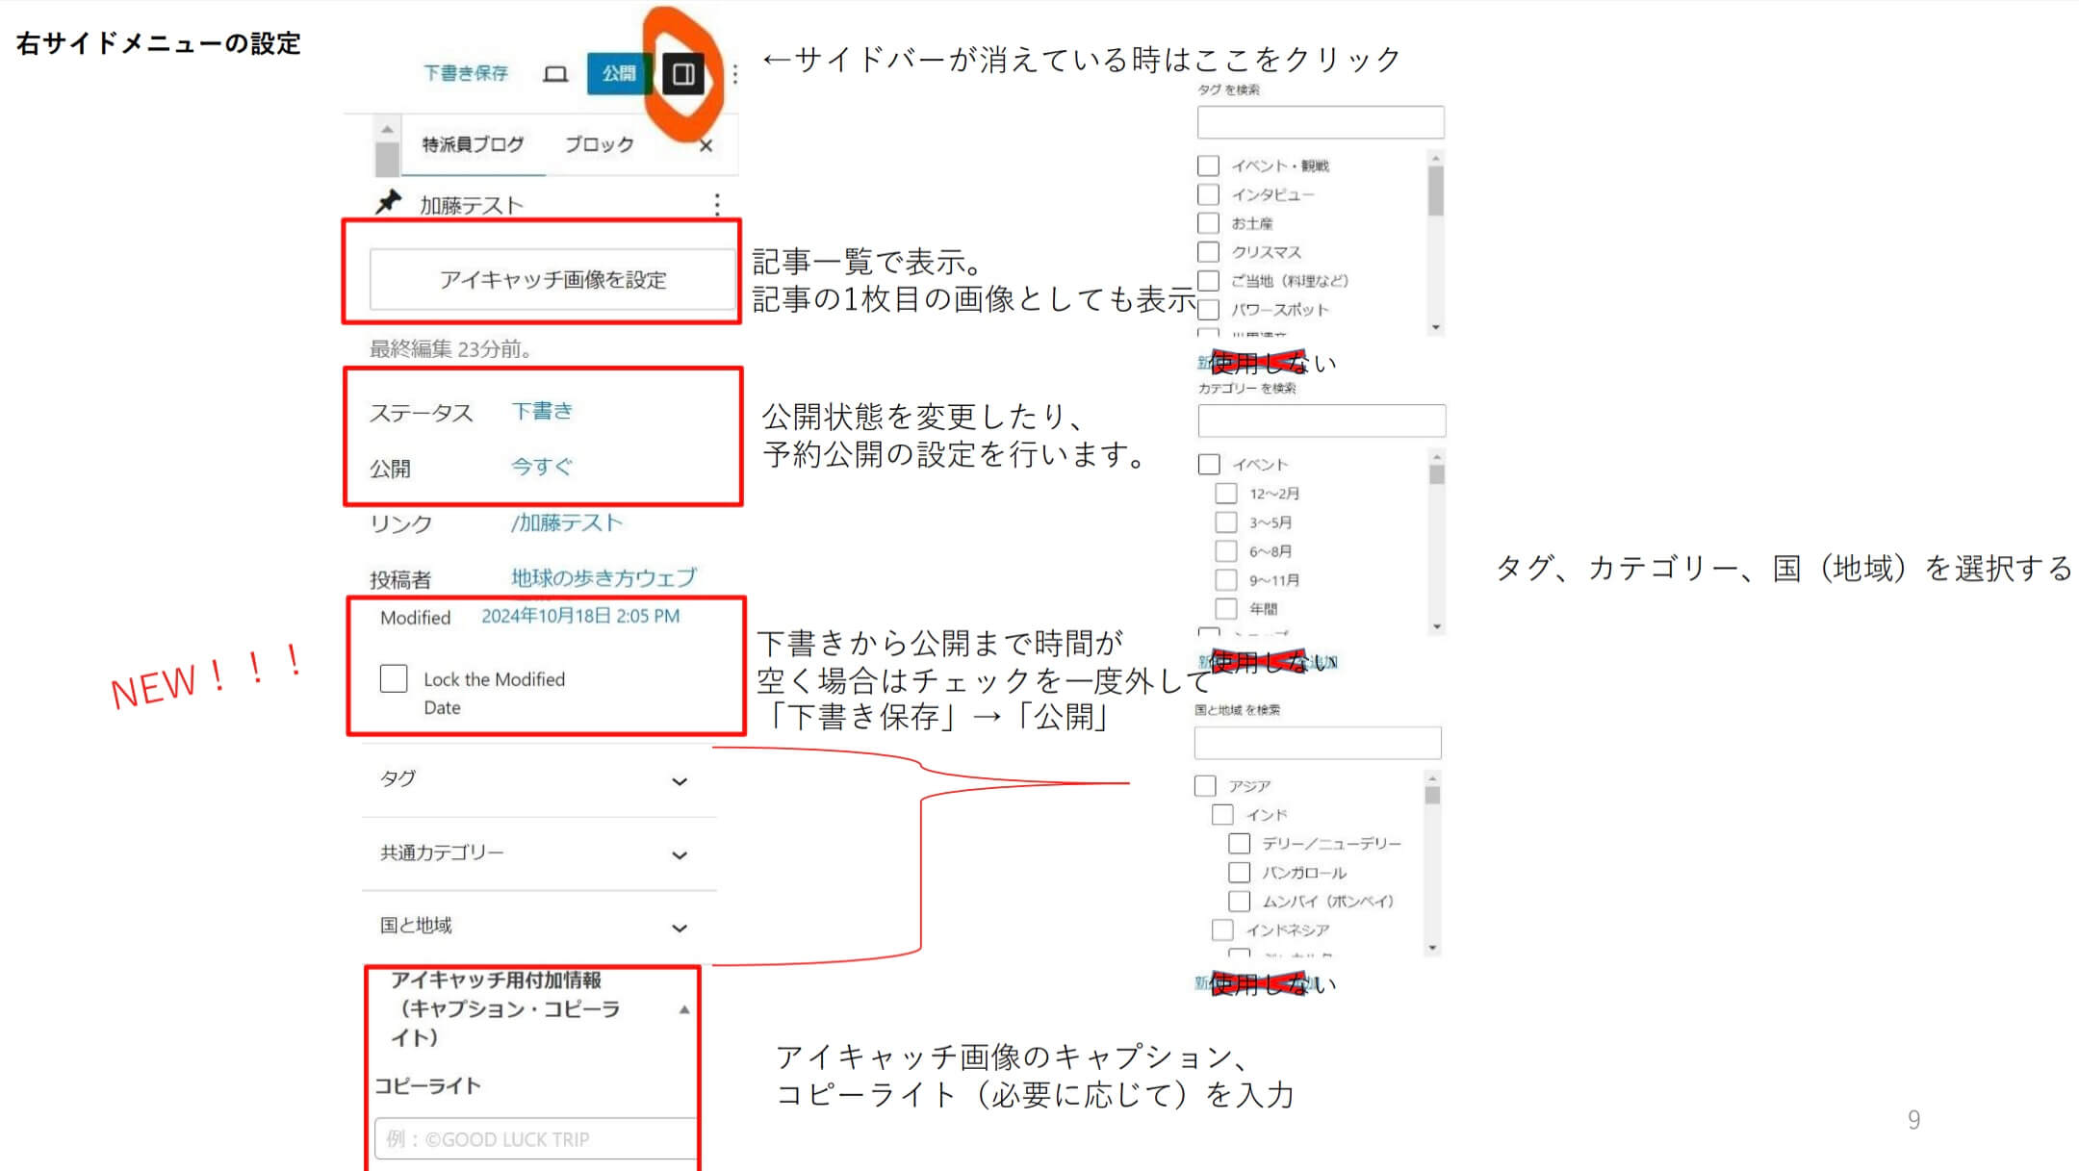2079x1171 pixels.
Task: Click the 下書き status link
Action: pos(543,411)
